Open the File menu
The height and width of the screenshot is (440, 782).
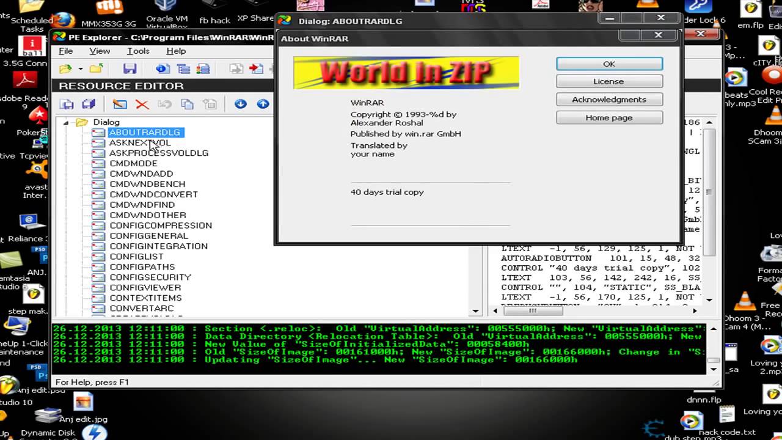(x=65, y=51)
